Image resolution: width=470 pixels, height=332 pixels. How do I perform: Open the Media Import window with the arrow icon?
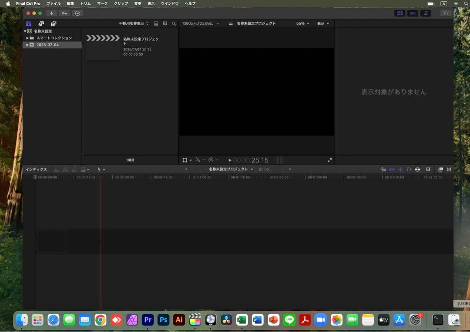coord(51,13)
